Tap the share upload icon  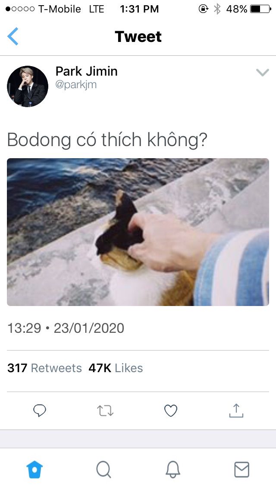point(236,411)
